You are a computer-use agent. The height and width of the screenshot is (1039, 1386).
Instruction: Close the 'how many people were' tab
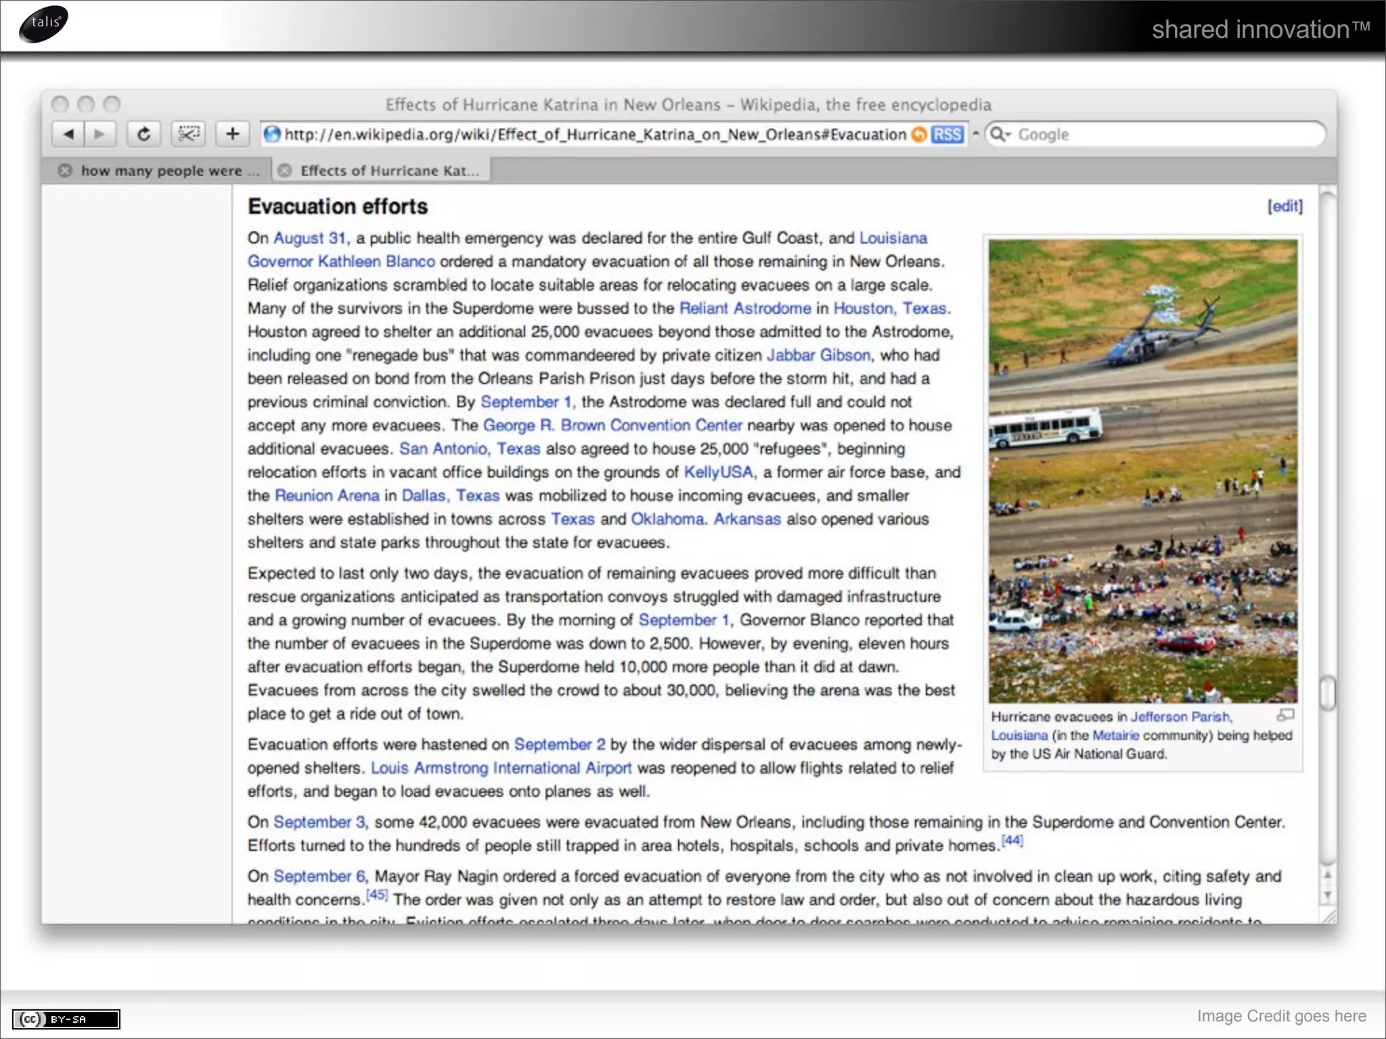[x=64, y=170]
